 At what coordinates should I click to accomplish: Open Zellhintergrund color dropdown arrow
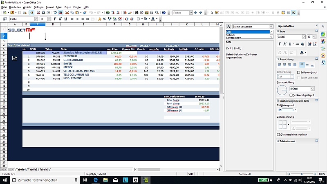click(295, 110)
